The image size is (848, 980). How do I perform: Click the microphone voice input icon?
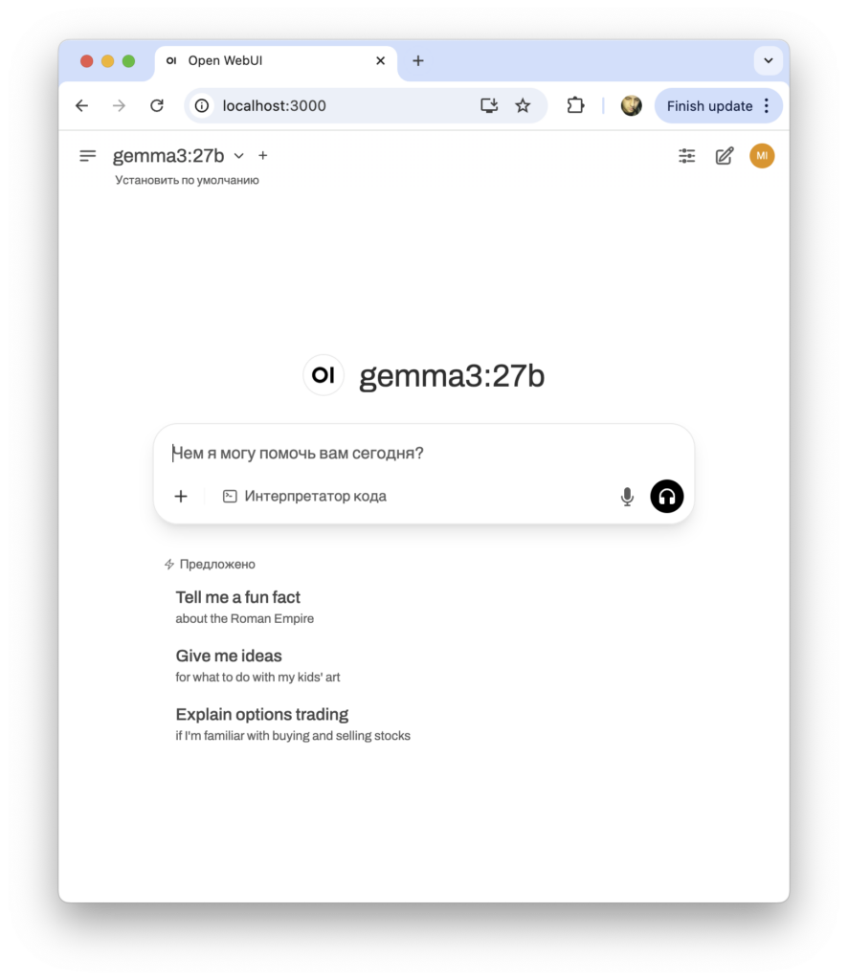(627, 497)
